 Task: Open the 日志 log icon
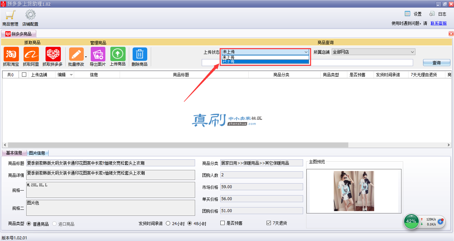(x=432, y=14)
